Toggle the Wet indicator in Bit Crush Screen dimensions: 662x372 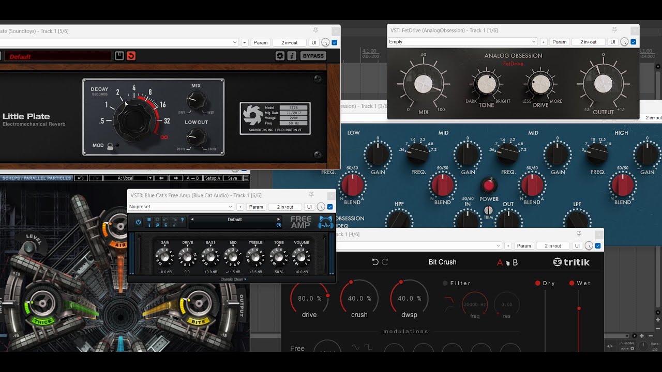point(571,283)
